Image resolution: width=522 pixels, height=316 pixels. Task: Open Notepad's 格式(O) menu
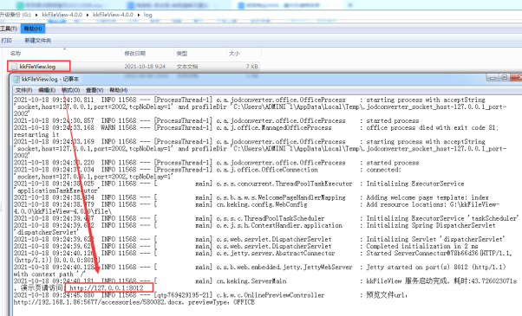point(70,90)
